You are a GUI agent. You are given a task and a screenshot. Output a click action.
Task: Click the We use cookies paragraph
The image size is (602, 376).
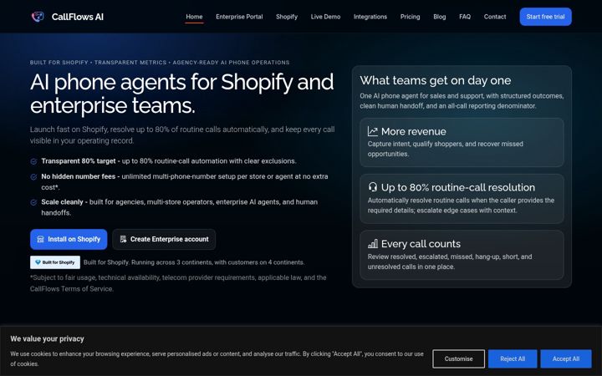[217, 358]
